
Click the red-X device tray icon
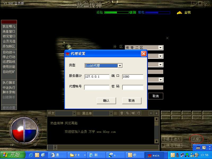(x=177, y=155)
